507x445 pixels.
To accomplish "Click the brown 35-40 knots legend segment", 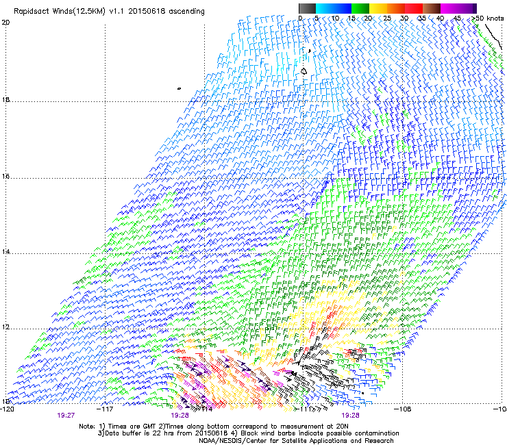I will point(432,8).
